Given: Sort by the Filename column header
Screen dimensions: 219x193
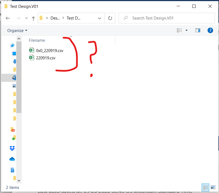Looking at the screenshot, I should [x=37, y=40].
